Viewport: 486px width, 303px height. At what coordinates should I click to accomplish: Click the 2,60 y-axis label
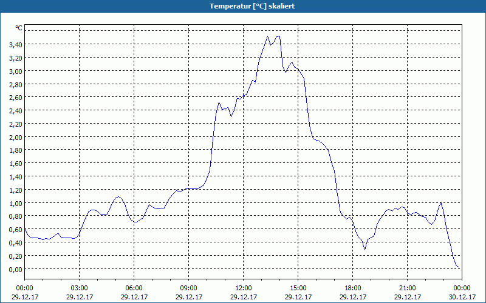(16, 98)
